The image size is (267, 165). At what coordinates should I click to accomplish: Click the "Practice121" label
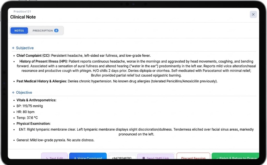tap(22, 11)
